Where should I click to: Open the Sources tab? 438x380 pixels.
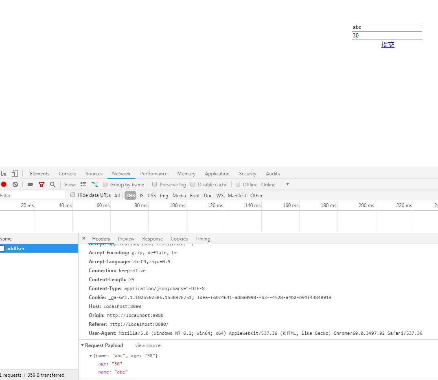[94, 173]
